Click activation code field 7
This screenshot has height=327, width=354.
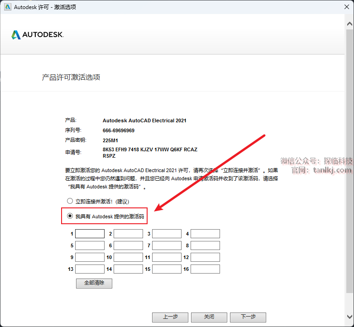click(167, 245)
